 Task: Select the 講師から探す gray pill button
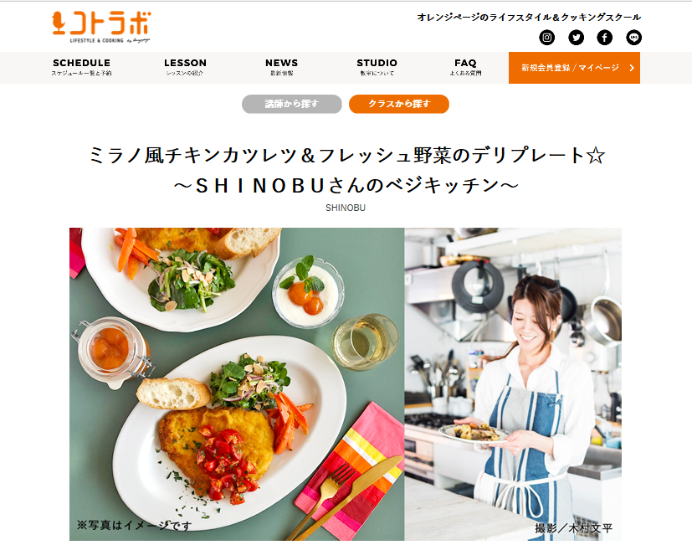[292, 104]
